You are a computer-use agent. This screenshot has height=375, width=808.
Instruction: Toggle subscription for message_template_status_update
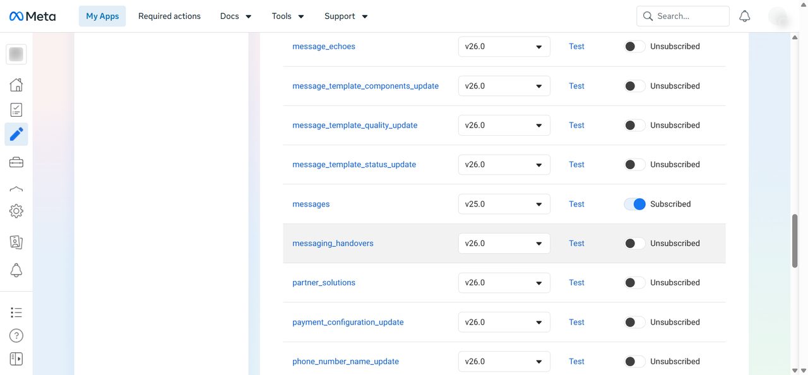634,165
